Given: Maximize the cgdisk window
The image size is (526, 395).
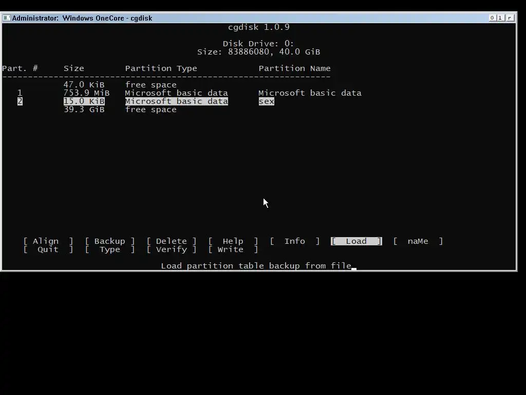Looking at the screenshot, I should (x=500, y=18).
